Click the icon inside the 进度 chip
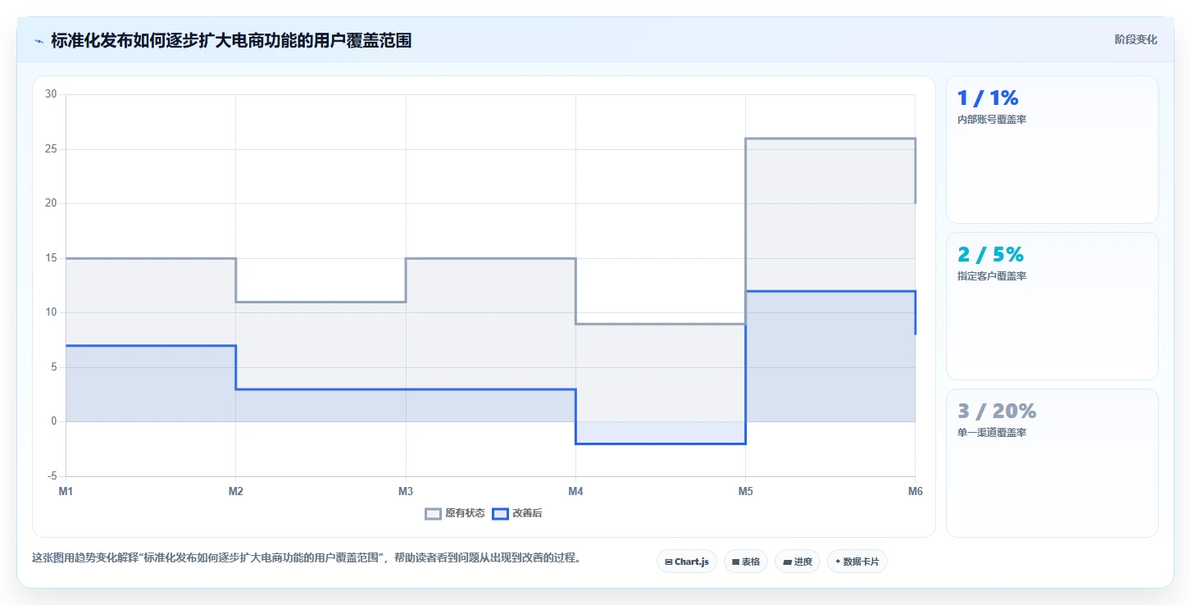Viewport: 1191px width, 605px height. tap(787, 562)
